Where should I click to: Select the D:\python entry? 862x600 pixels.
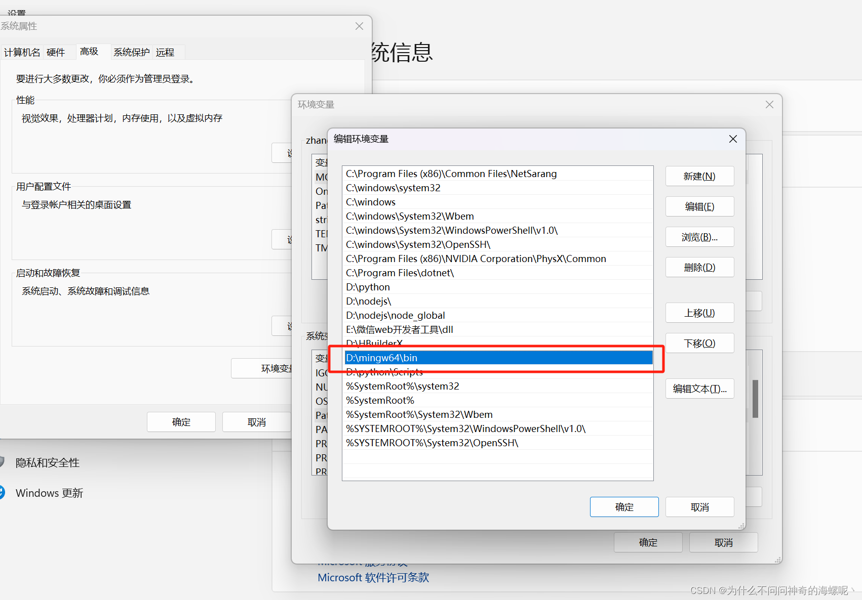498,287
